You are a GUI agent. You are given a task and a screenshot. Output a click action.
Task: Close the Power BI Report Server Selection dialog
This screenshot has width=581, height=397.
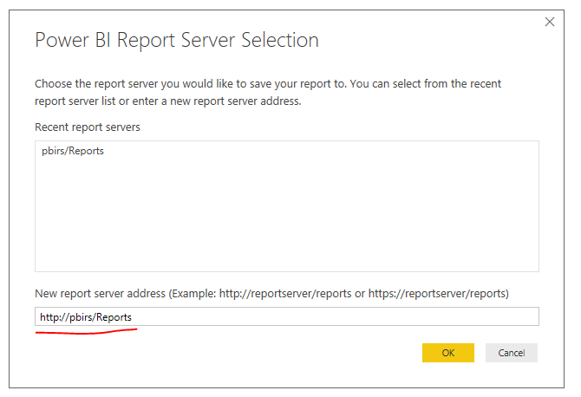(x=550, y=22)
